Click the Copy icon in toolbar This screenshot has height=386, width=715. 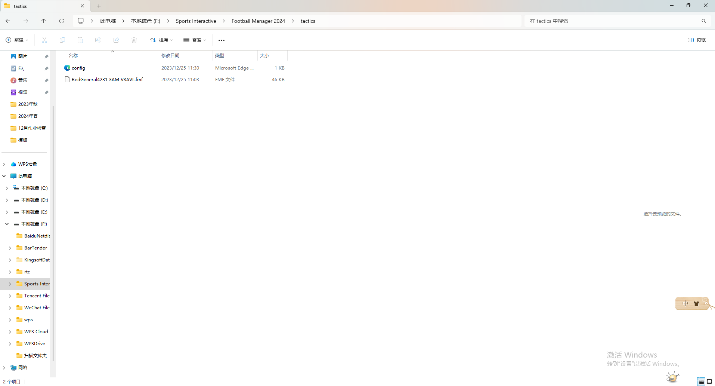[62, 40]
